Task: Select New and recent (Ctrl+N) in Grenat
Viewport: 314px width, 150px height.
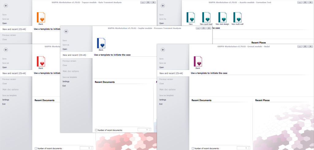Action: click(173, 73)
